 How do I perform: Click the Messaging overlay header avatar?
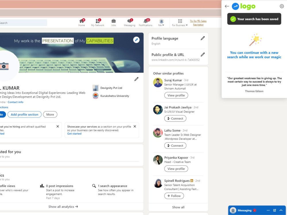[233, 210]
